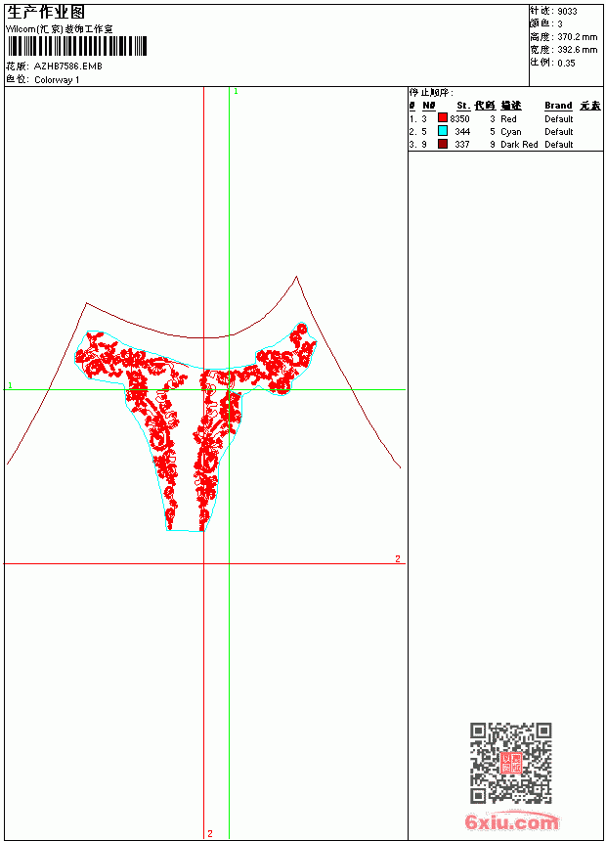Select the 0.35 scale value

[x=566, y=63]
